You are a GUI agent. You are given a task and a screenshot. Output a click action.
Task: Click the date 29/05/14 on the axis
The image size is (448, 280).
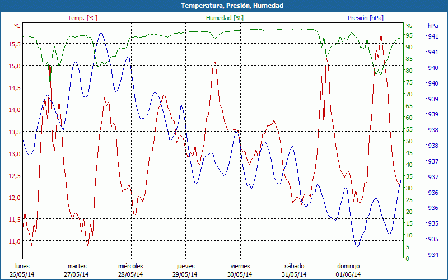coord(185,274)
